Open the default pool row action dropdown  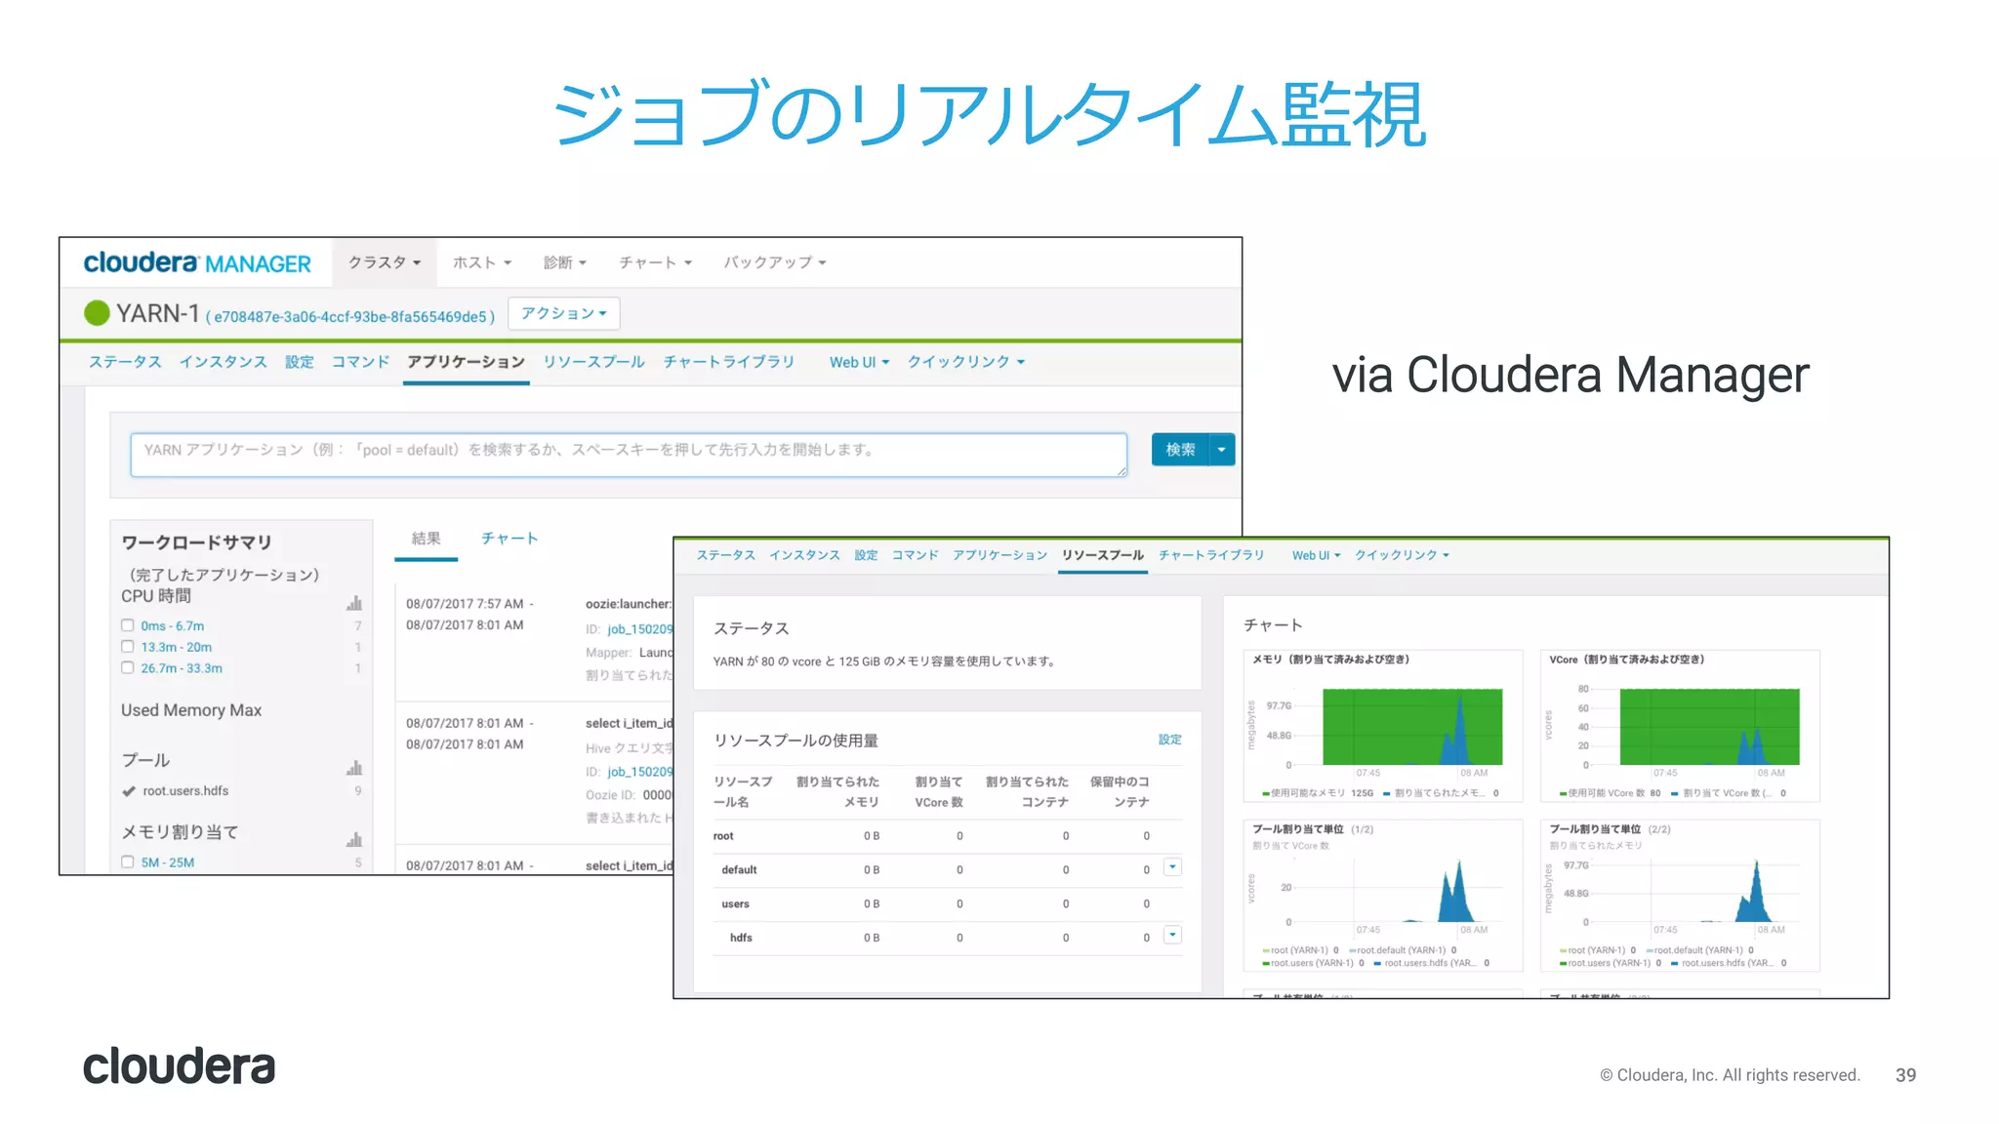click(x=1172, y=867)
